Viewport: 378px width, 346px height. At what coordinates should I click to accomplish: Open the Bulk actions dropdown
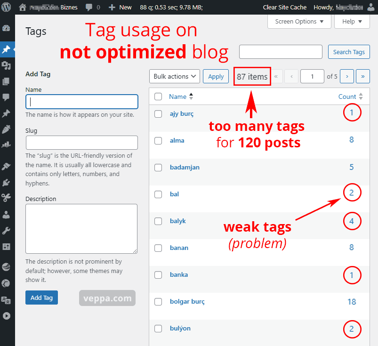[175, 76]
